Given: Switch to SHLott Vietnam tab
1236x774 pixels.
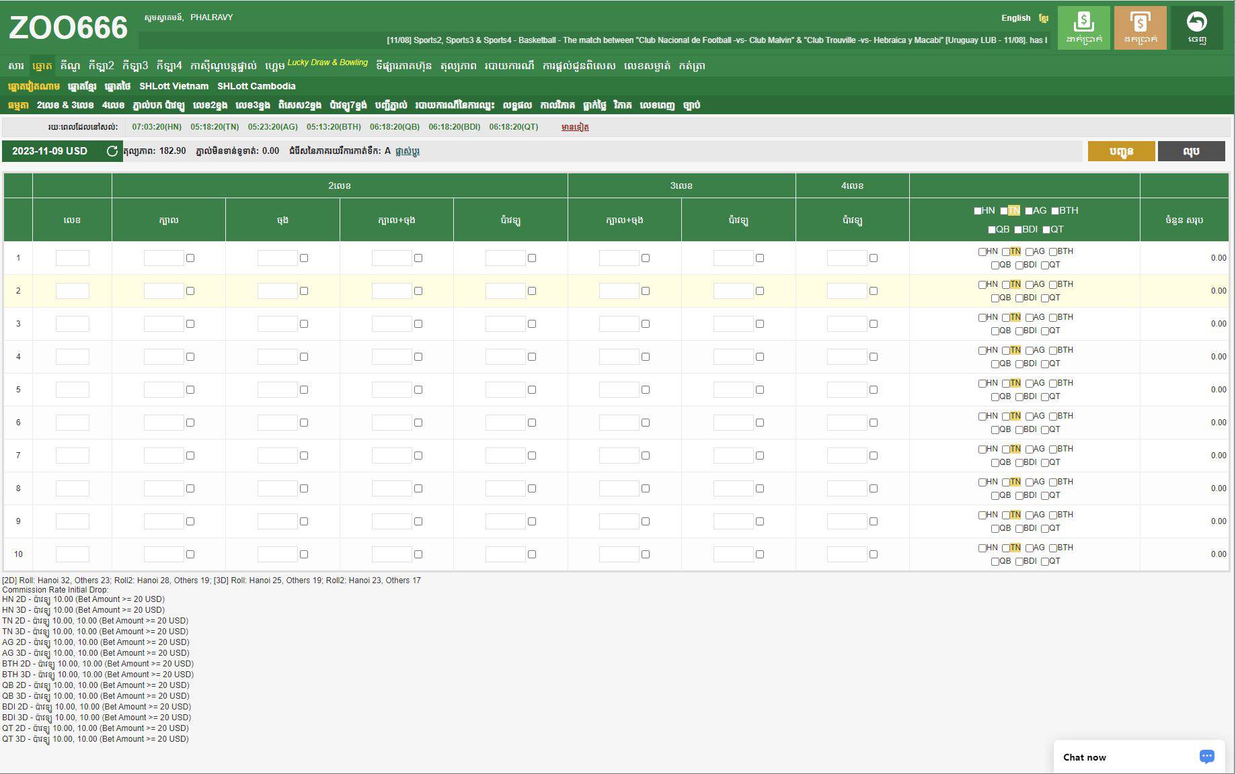Looking at the screenshot, I should tap(173, 86).
